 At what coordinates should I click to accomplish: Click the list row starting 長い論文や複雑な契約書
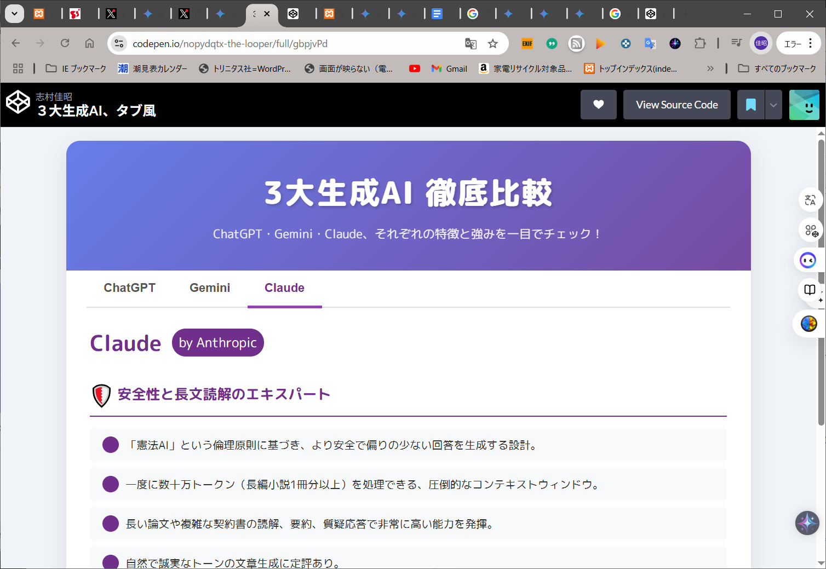(x=408, y=524)
